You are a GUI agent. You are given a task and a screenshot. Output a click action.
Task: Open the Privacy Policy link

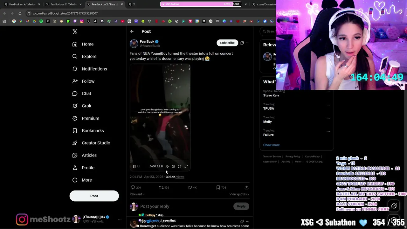(x=293, y=156)
